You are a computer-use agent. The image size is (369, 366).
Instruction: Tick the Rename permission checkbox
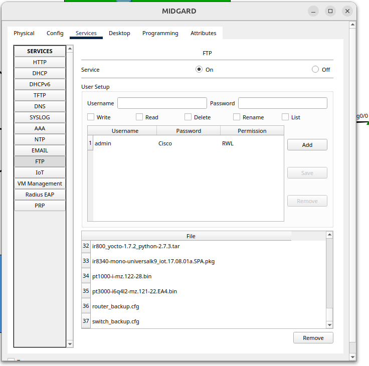[x=237, y=117]
